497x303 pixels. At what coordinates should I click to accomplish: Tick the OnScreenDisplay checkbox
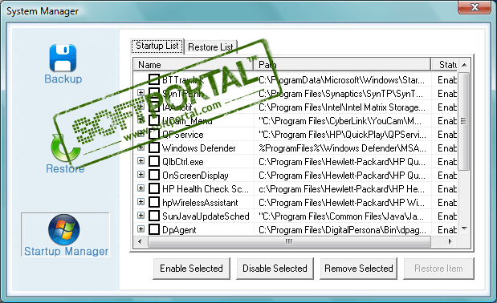[x=154, y=175]
